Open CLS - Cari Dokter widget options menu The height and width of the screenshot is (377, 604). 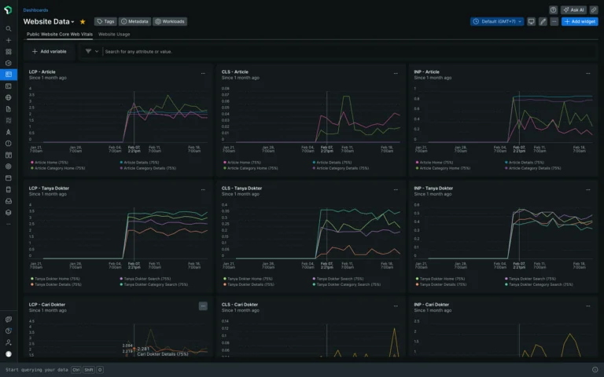pyautogui.click(x=396, y=306)
